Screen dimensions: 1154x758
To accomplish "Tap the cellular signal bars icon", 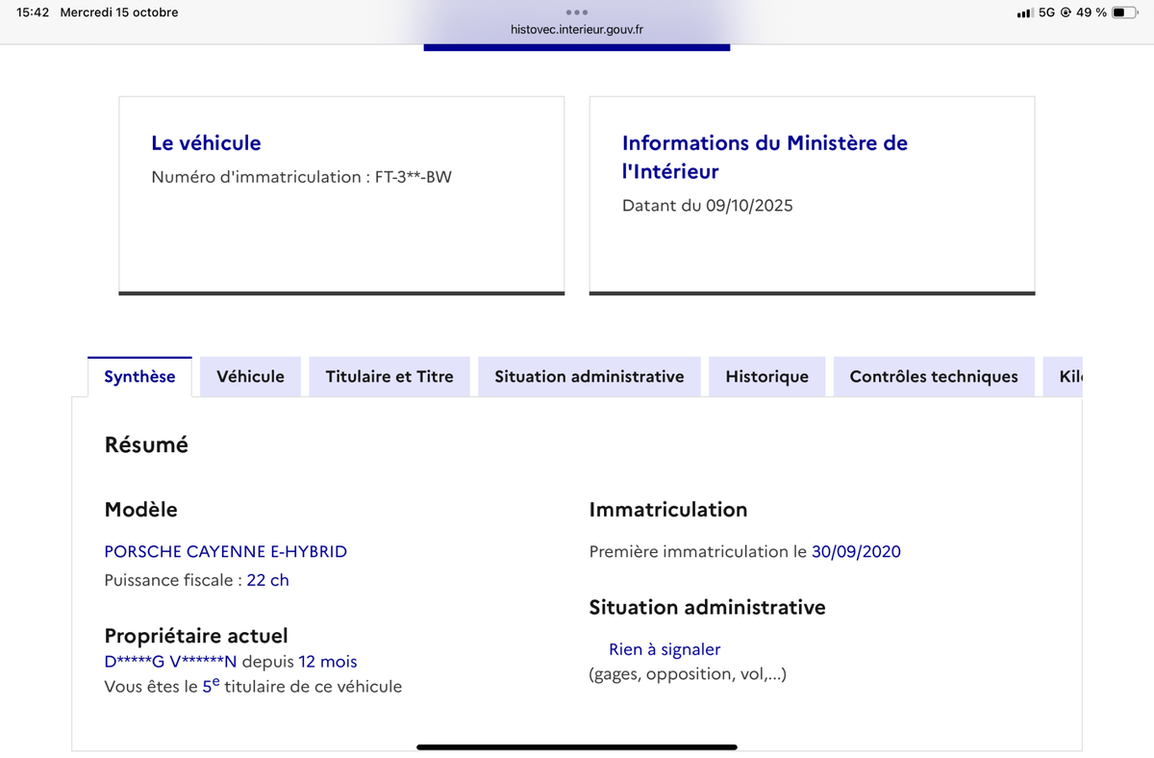I will 1025,13.
